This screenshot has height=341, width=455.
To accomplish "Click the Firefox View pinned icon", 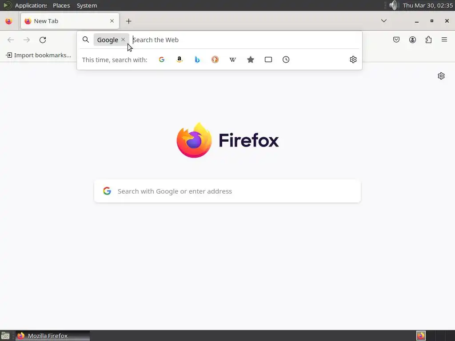I will [9, 21].
